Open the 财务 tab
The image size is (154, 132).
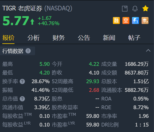(59, 38)
